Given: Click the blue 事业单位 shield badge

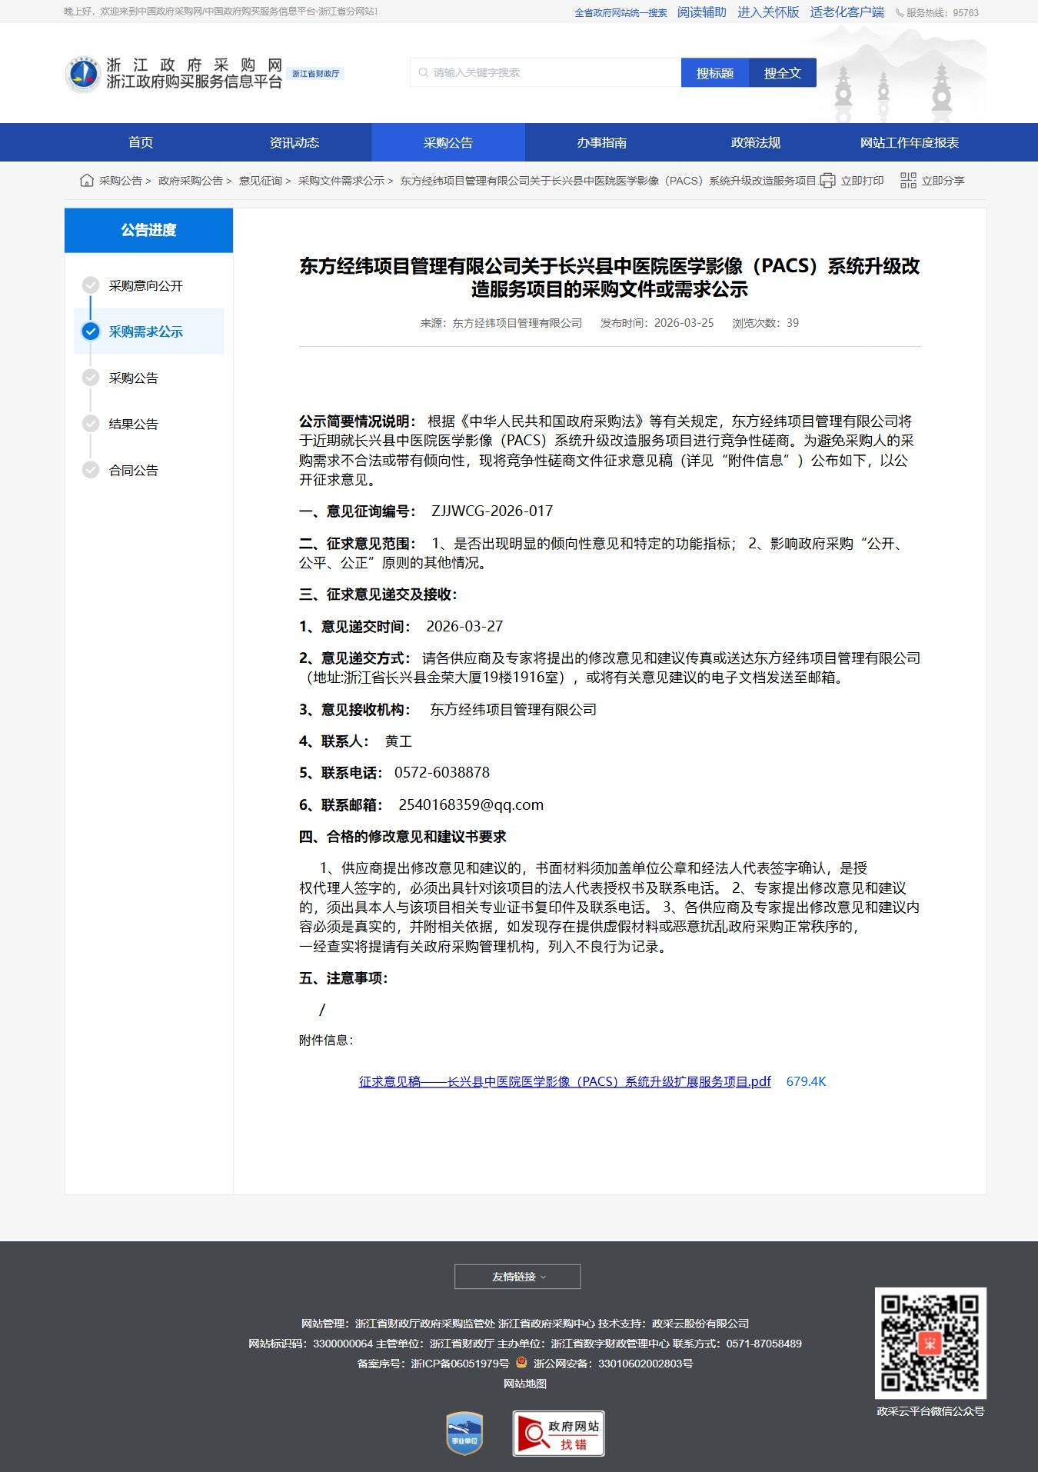Looking at the screenshot, I should (464, 1433).
